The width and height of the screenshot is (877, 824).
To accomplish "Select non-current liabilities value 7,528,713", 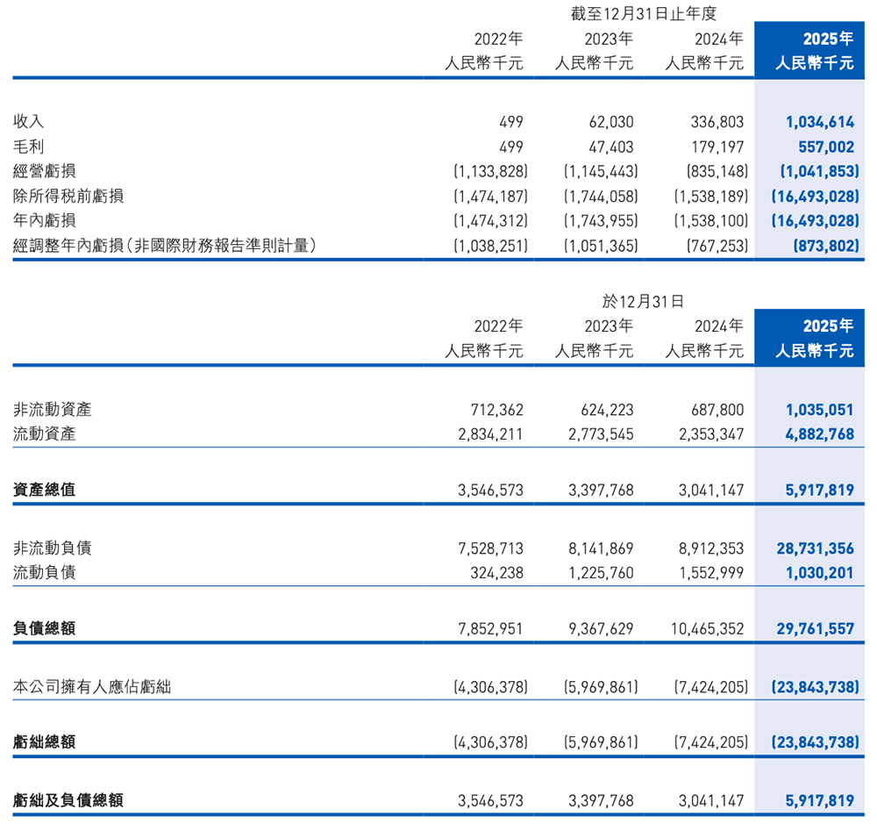I will point(490,548).
